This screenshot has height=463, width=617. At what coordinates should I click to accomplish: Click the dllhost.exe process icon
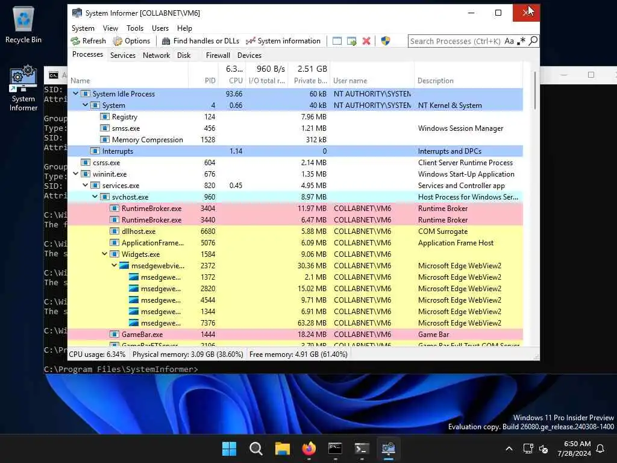click(x=114, y=231)
